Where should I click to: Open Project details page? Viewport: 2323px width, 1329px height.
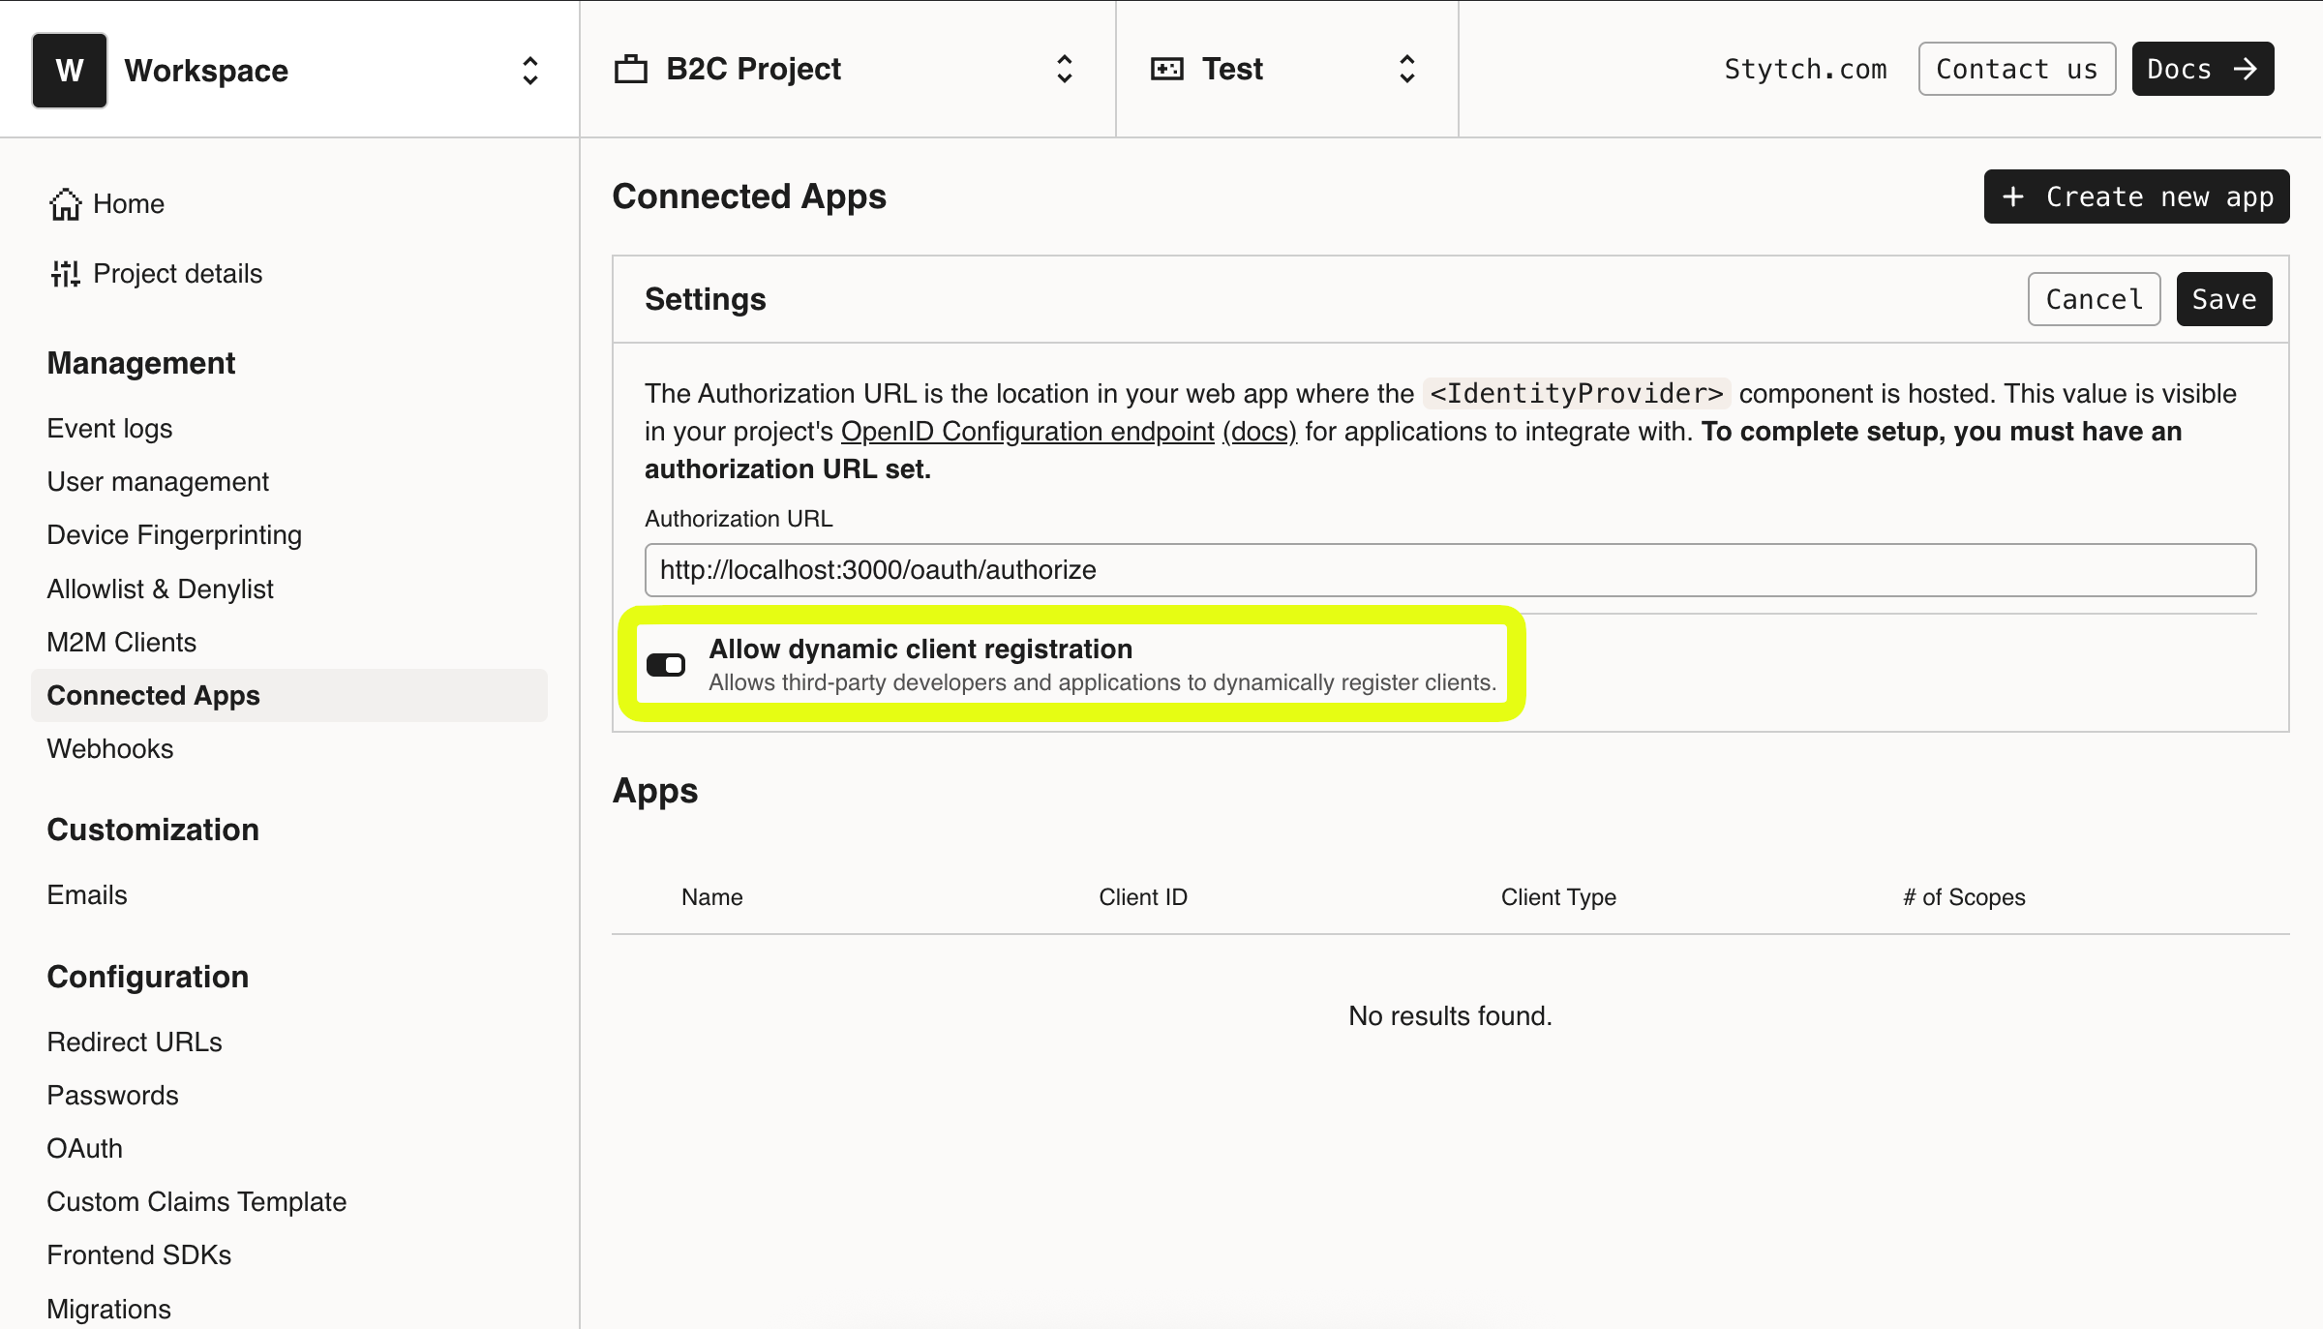[156, 274]
